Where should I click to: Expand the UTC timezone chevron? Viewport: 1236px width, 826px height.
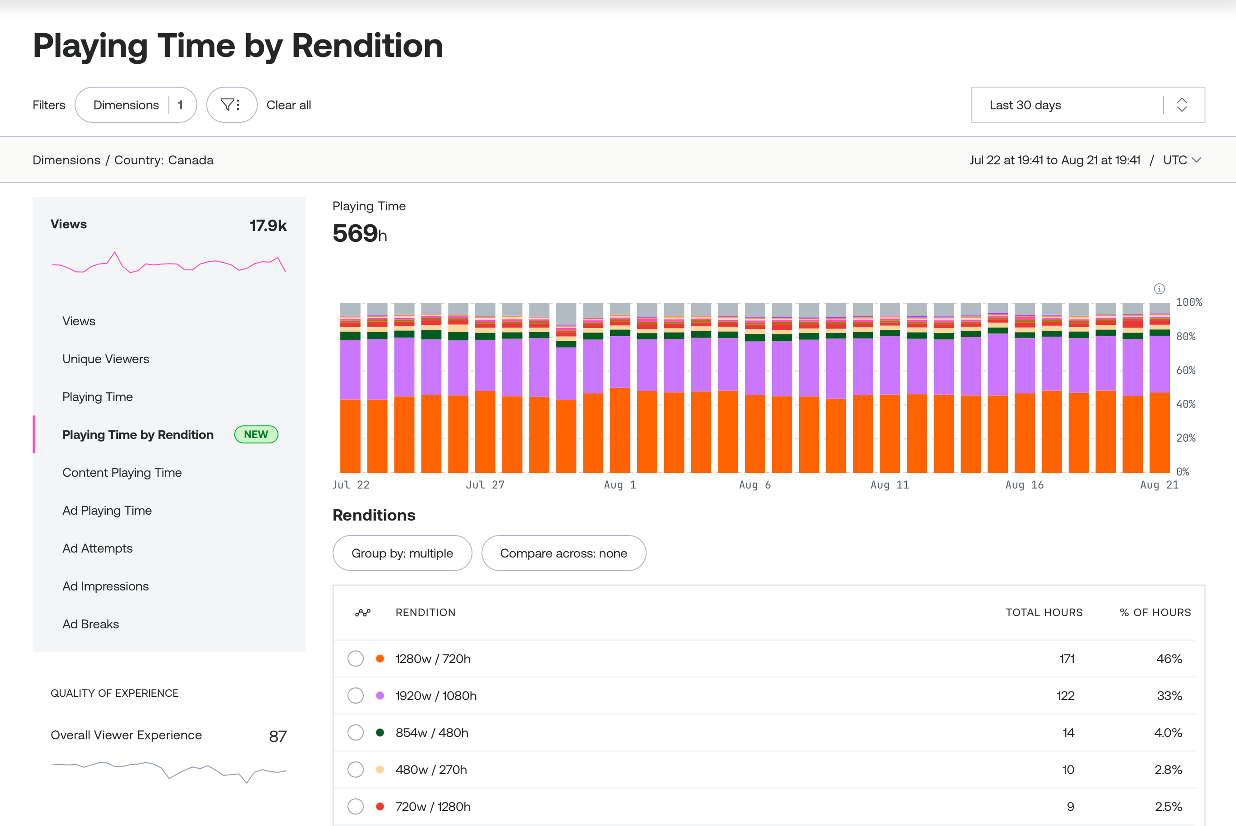pyautogui.click(x=1196, y=160)
